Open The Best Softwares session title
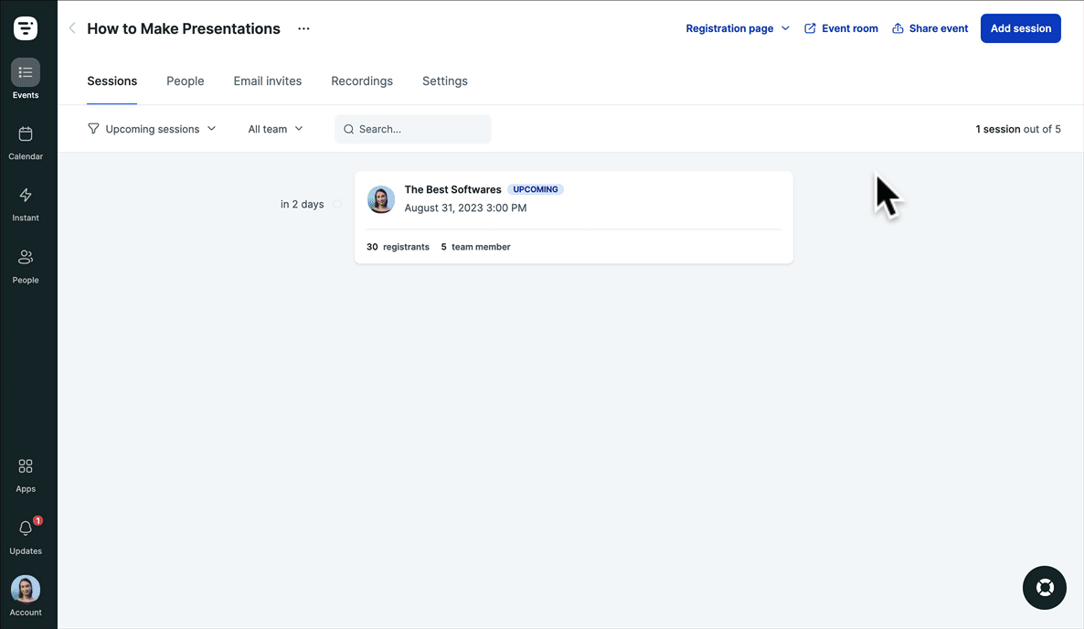The height and width of the screenshot is (629, 1084). 452,189
